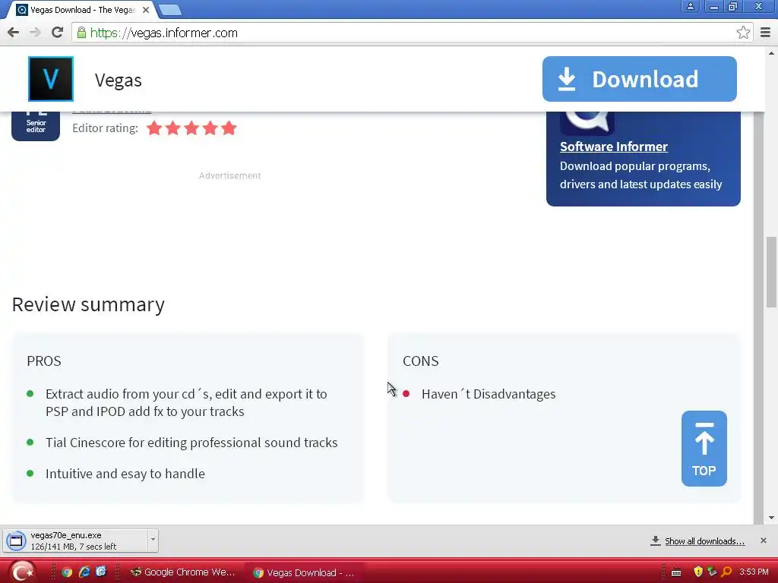This screenshot has width=778, height=583.
Task: Click the 3:53 PM system clock
Action: tap(754, 572)
